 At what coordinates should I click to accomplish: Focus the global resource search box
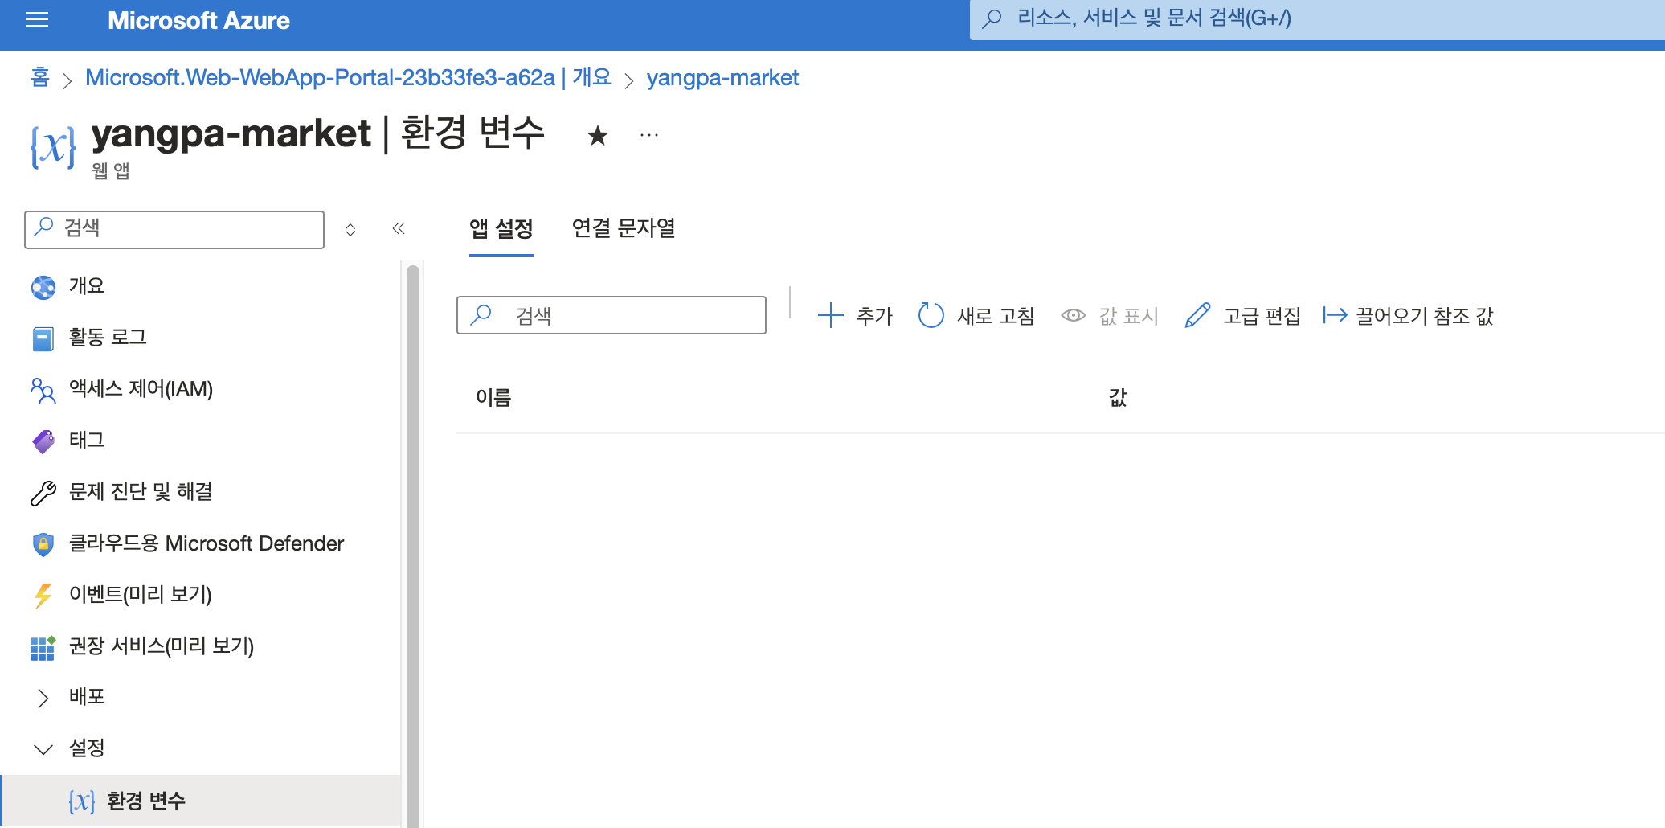point(1318,19)
